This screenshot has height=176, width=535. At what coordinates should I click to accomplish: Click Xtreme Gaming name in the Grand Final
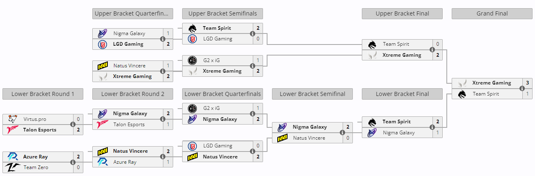[491, 83]
